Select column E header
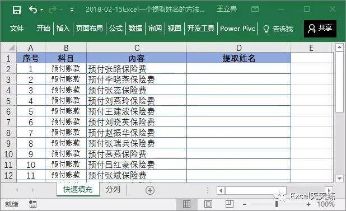 coord(311,48)
